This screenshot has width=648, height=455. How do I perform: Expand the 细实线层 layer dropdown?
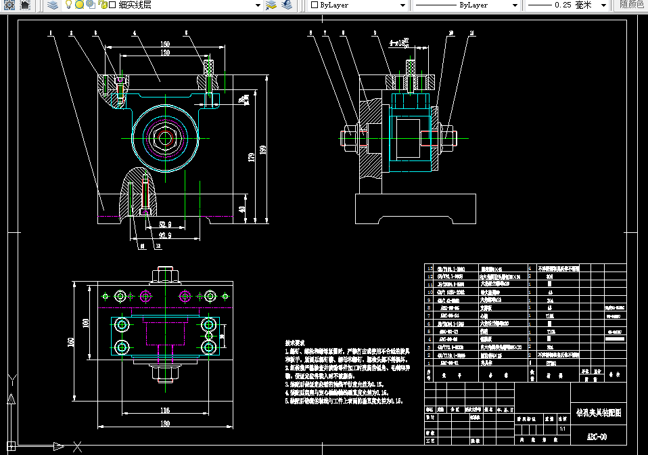point(258,5)
